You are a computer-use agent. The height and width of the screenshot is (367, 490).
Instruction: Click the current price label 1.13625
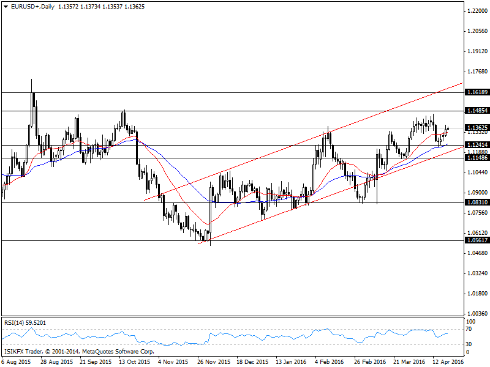(477, 128)
